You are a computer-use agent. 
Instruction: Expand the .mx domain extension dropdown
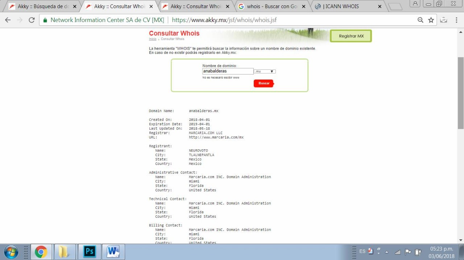point(265,72)
